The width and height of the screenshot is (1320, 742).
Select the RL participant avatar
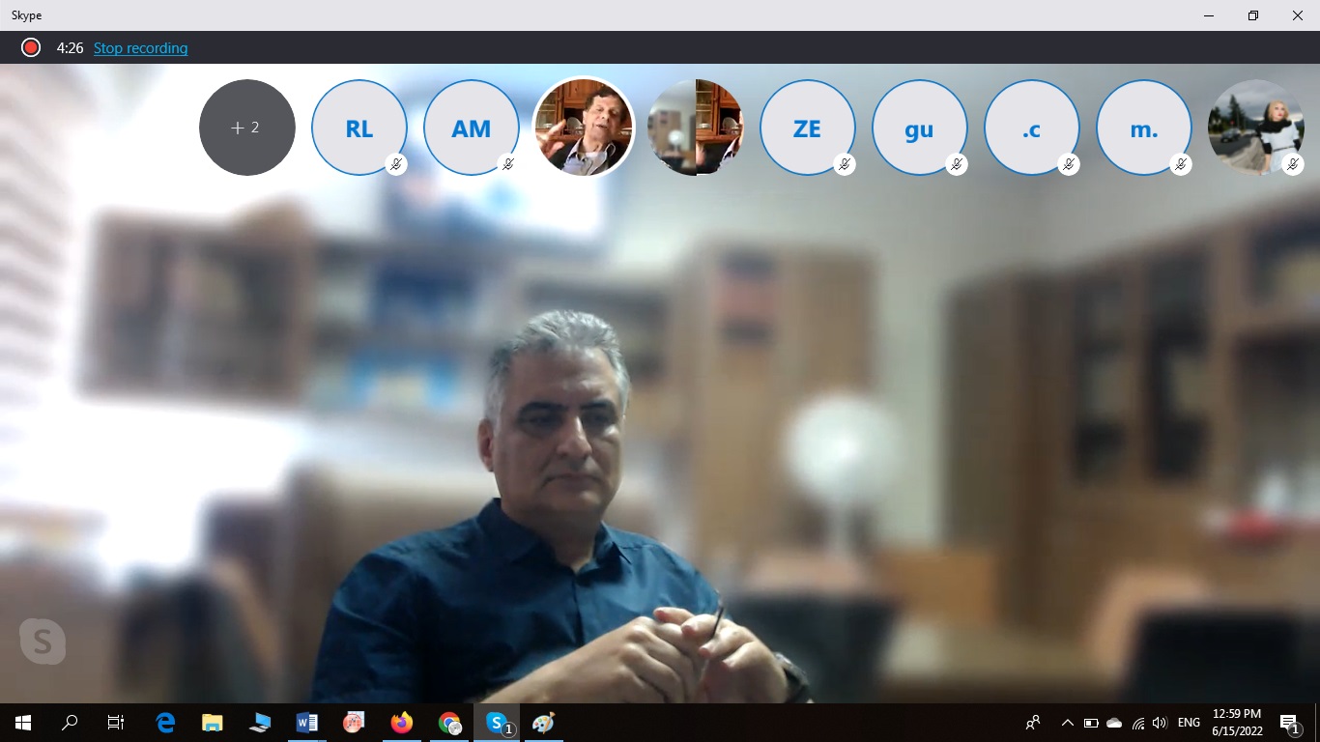click(359, 128)
